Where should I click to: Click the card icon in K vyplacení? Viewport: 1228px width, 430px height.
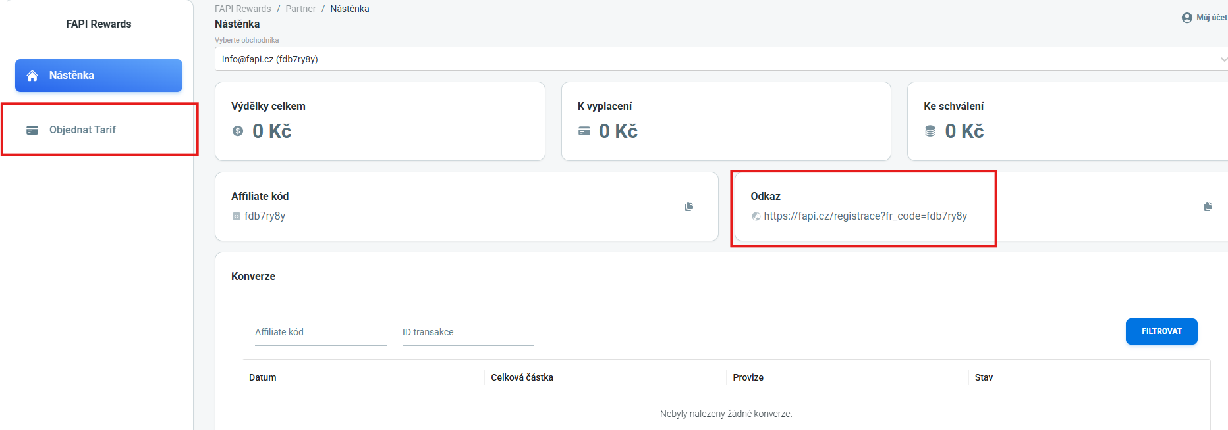[584, 131]
